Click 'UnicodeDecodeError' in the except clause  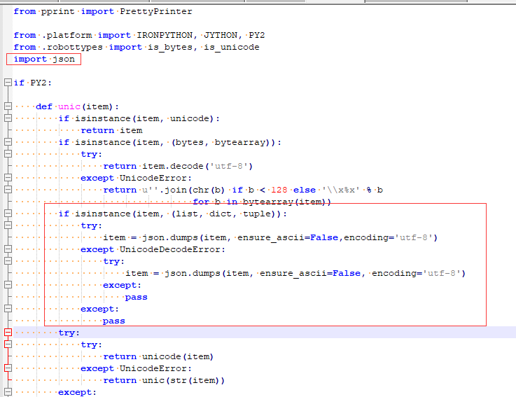[170, 249]
